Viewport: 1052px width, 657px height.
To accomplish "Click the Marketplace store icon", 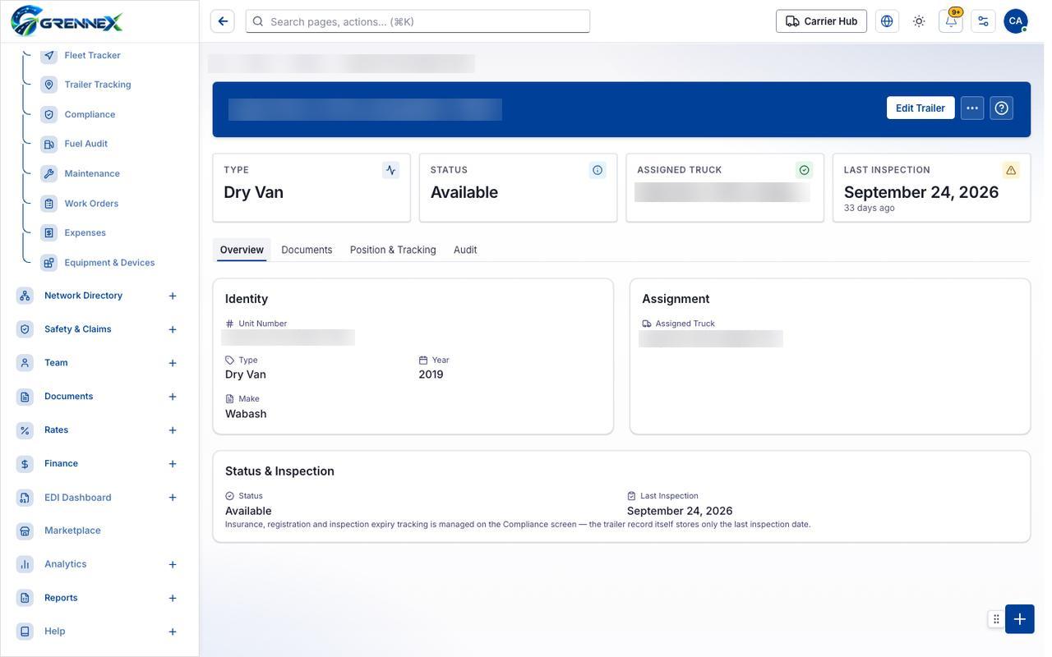I will coord(25,531).
